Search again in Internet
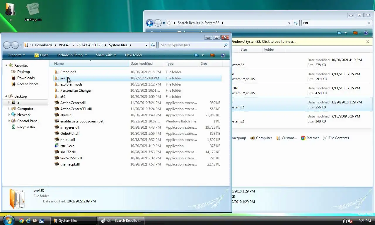The width and height of the screenshot is (375, 225). (x=310, y=138)
